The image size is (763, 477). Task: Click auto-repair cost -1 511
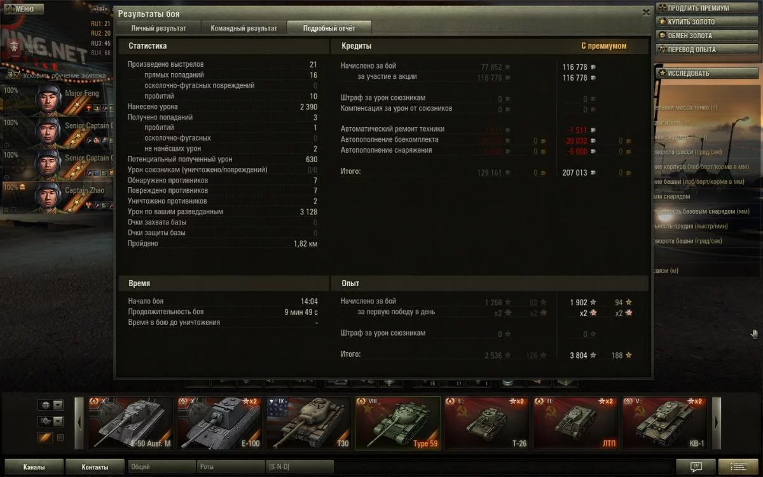tap(577, 130)
